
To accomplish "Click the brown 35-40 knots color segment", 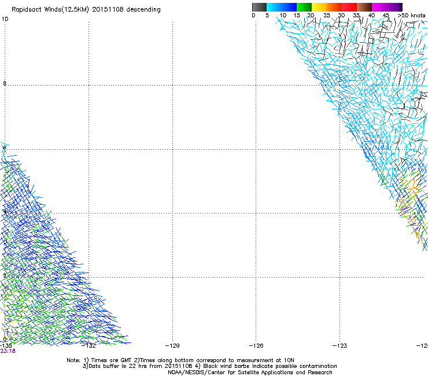I will tap(364, 7).
